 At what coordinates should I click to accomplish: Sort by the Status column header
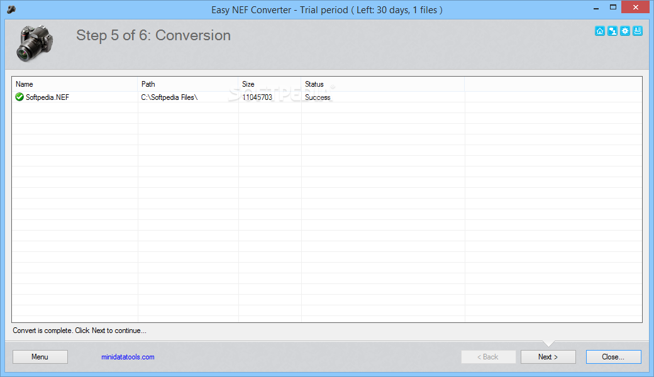pos(383,84)
